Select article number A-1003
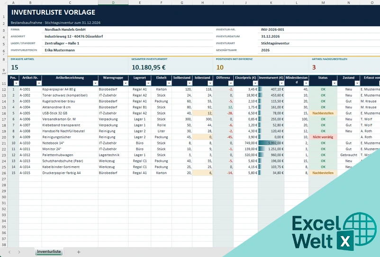Screen dimensions: 380x257 (x=30, y=101)
